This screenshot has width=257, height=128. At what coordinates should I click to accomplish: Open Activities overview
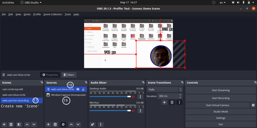(8, 3)
